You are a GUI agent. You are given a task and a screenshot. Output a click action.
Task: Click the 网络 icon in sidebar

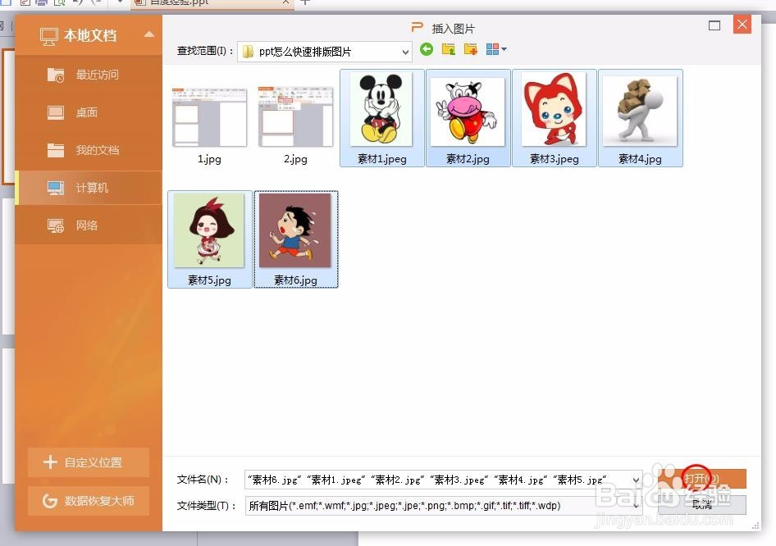[56, 226]
